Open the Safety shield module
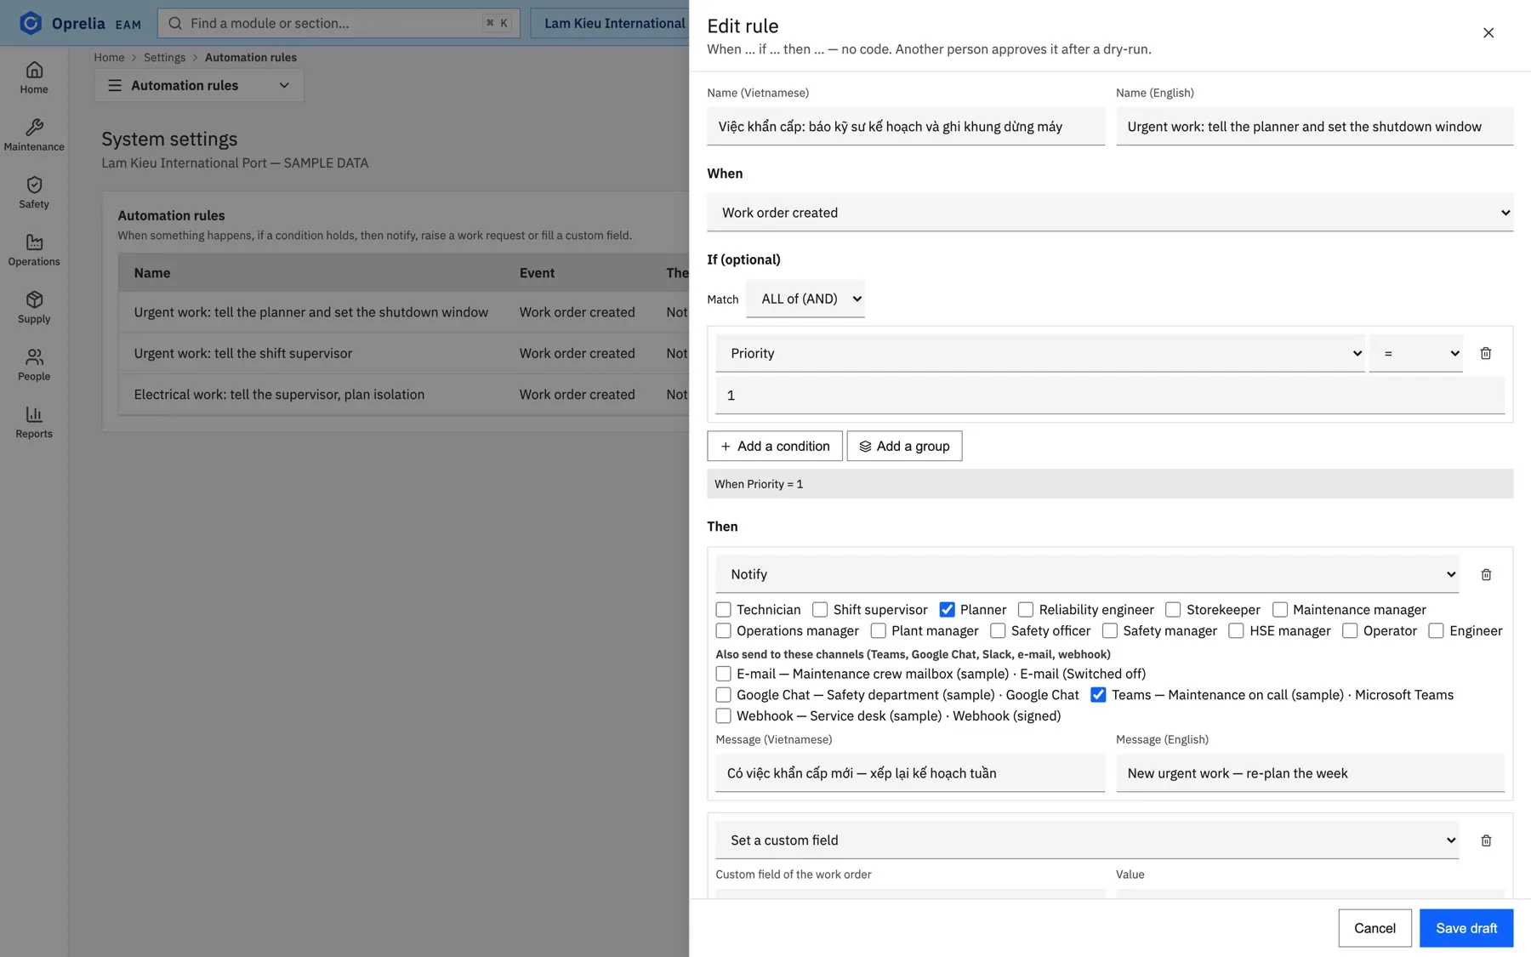 pyautogui.click(x=34, y=192)
